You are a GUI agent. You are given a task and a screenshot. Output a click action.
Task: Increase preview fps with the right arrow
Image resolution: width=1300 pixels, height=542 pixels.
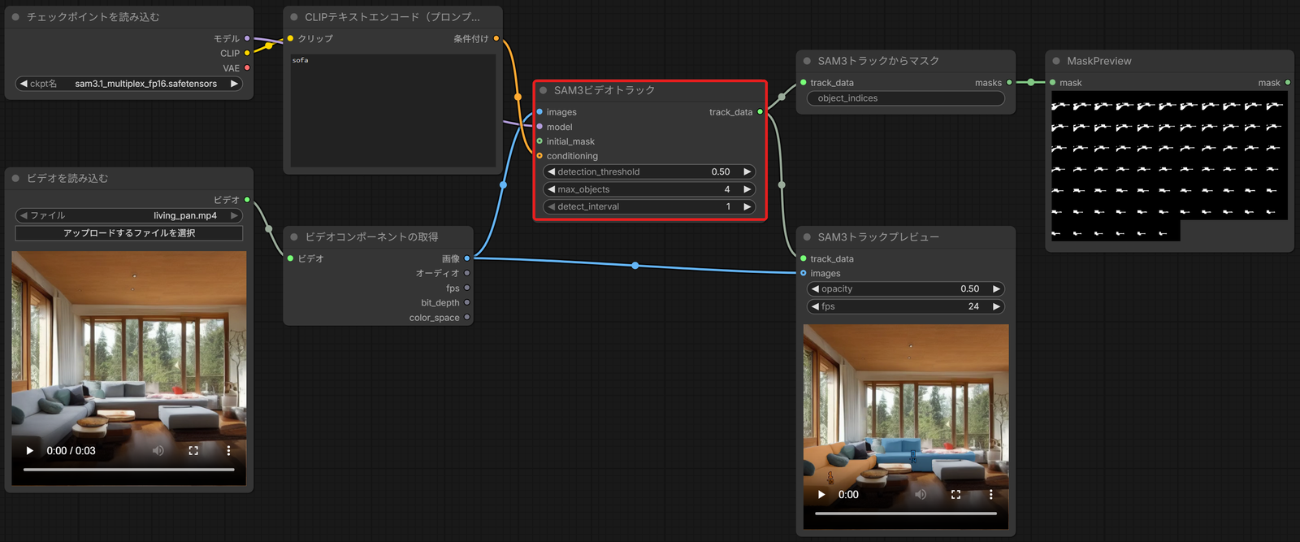click(x=997, y=306)
